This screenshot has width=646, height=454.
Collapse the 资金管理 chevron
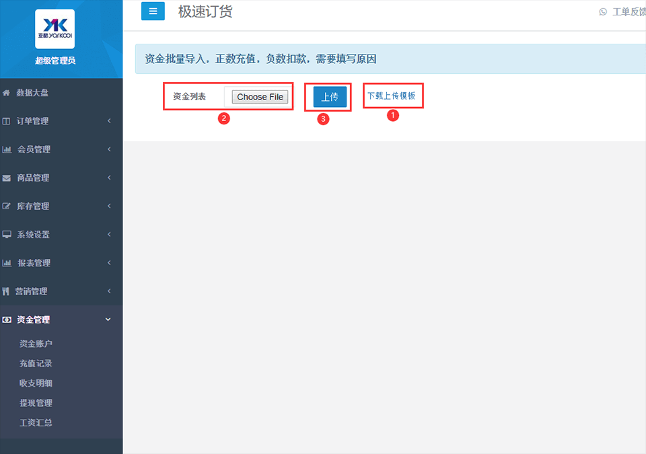[x=108, y=319]
